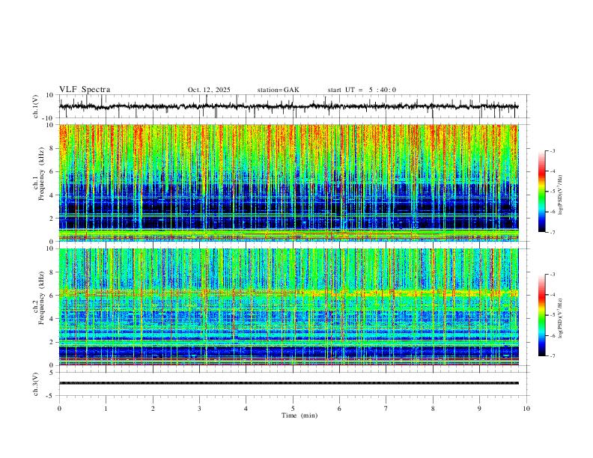Select the date 'Oct. 12, 2025'
The width and height of the screenshot is (593, 458).
(x=209, y=90)
